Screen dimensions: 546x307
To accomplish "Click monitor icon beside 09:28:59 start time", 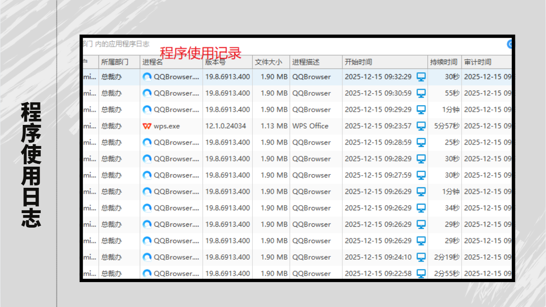I will (x=421, y=142).
